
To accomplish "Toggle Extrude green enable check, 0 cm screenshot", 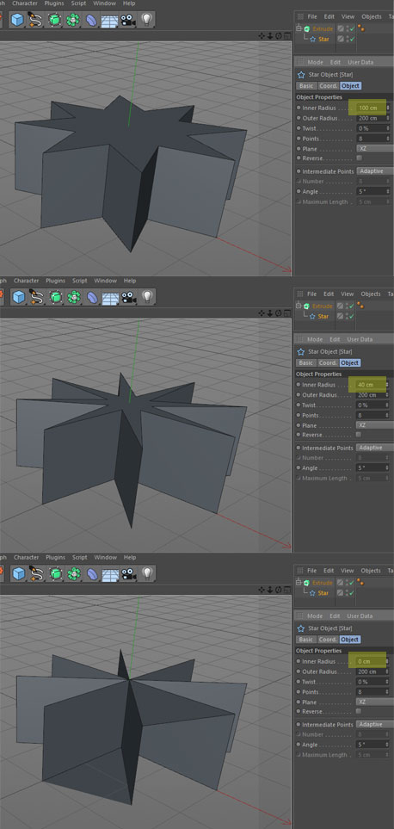I will click(352, 582).
